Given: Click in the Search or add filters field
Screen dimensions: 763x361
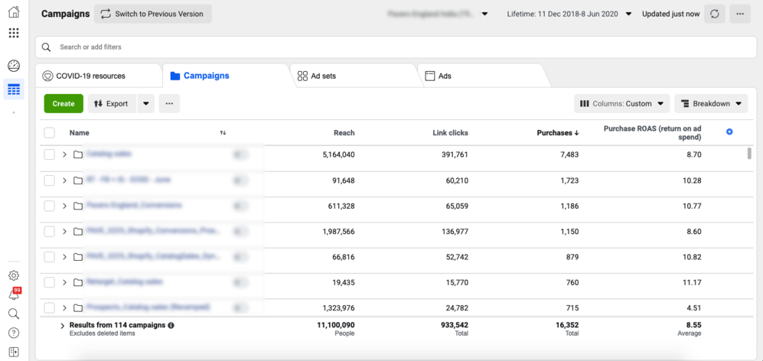Looking at the screenshot, I should click(383, 47).
